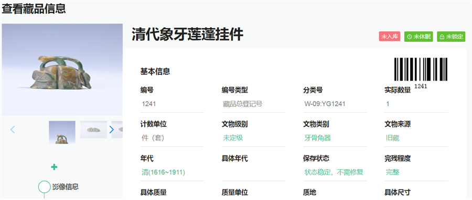This screenshot has height=200, width=472.
Task: Click the 具体年代 field label
Action: (x=235, y=158)
